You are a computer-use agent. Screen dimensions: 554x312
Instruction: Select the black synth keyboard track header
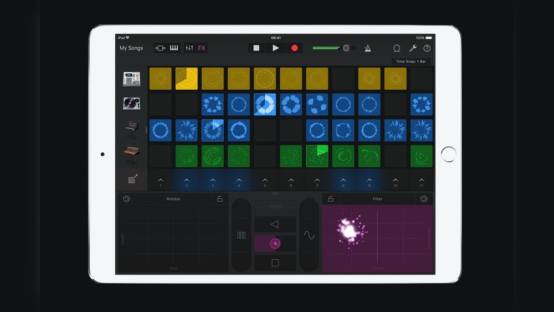[131, 129]
